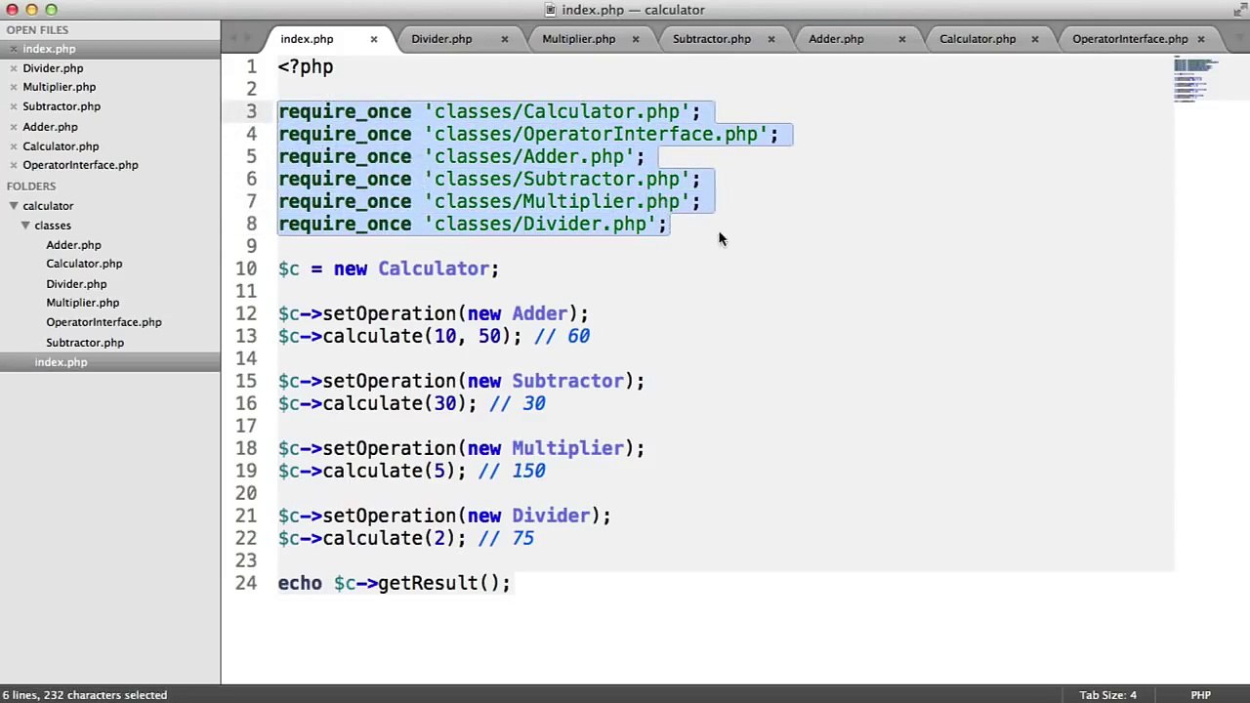Viewport: 1250px width, 703px height.
Task: Close Divider.php via Open Files x icon
Action: (x=12, y=68)
